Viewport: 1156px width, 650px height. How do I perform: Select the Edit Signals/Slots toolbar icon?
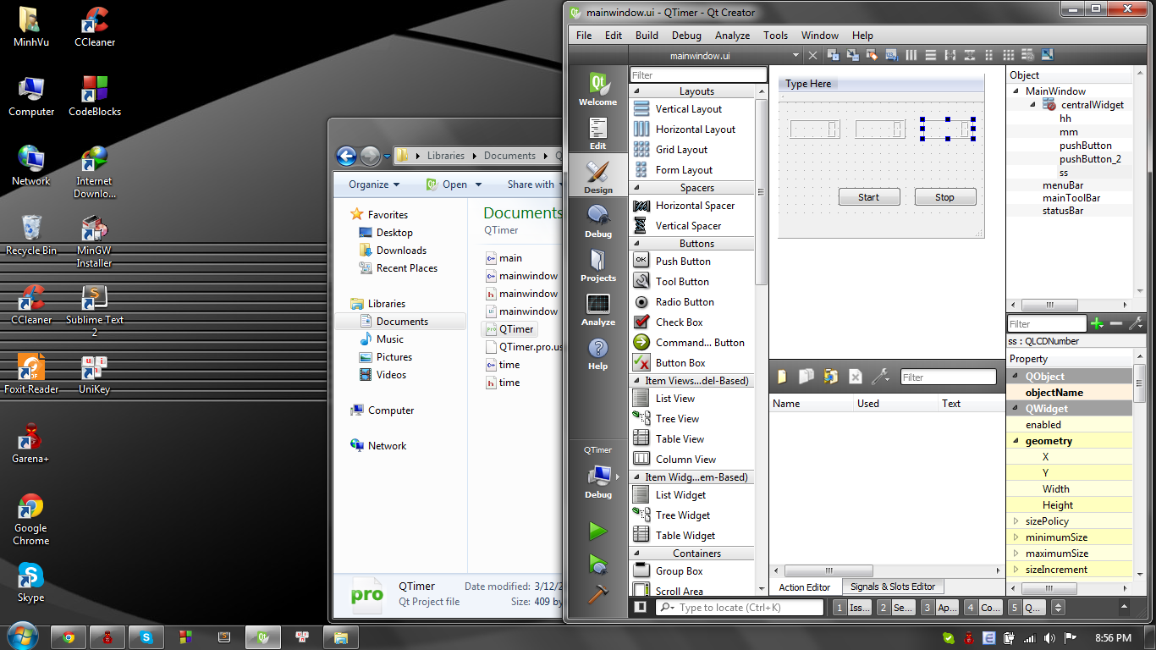(x=852, y=55)
